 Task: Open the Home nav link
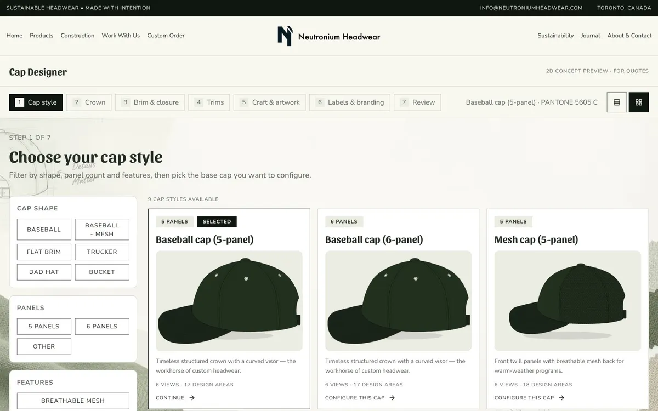coord(14,36)
